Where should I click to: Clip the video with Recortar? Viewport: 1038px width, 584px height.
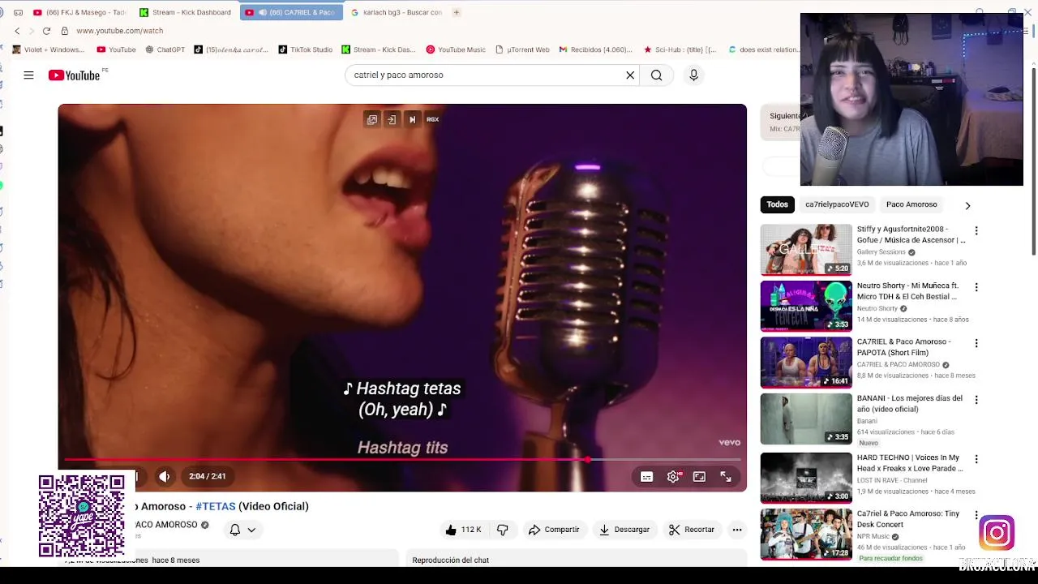tap(692, 530)
